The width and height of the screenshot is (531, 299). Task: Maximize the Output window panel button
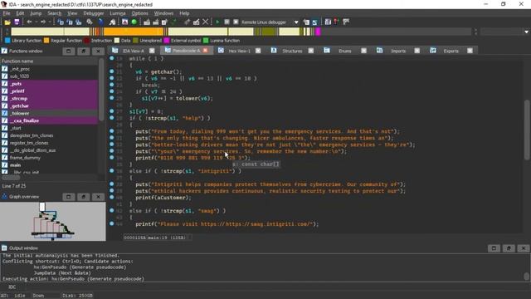494,248
